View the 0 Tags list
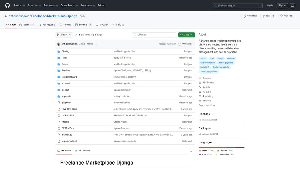Image resolution: width=300 pixels, height=169 pixels. pos(97,35)
